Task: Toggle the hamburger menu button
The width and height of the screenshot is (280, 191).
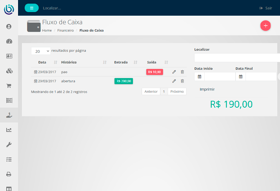Action: 32,8
